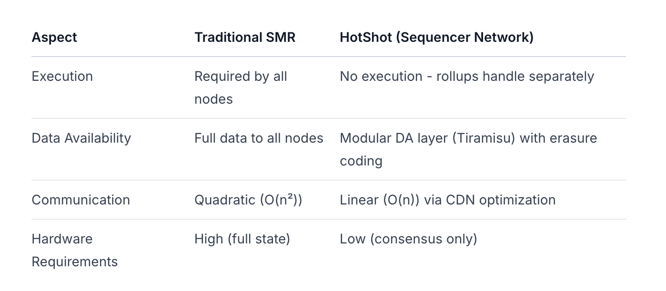
Task: Click the word "CDN" in Communication row
Action: [x=460, y=200]
